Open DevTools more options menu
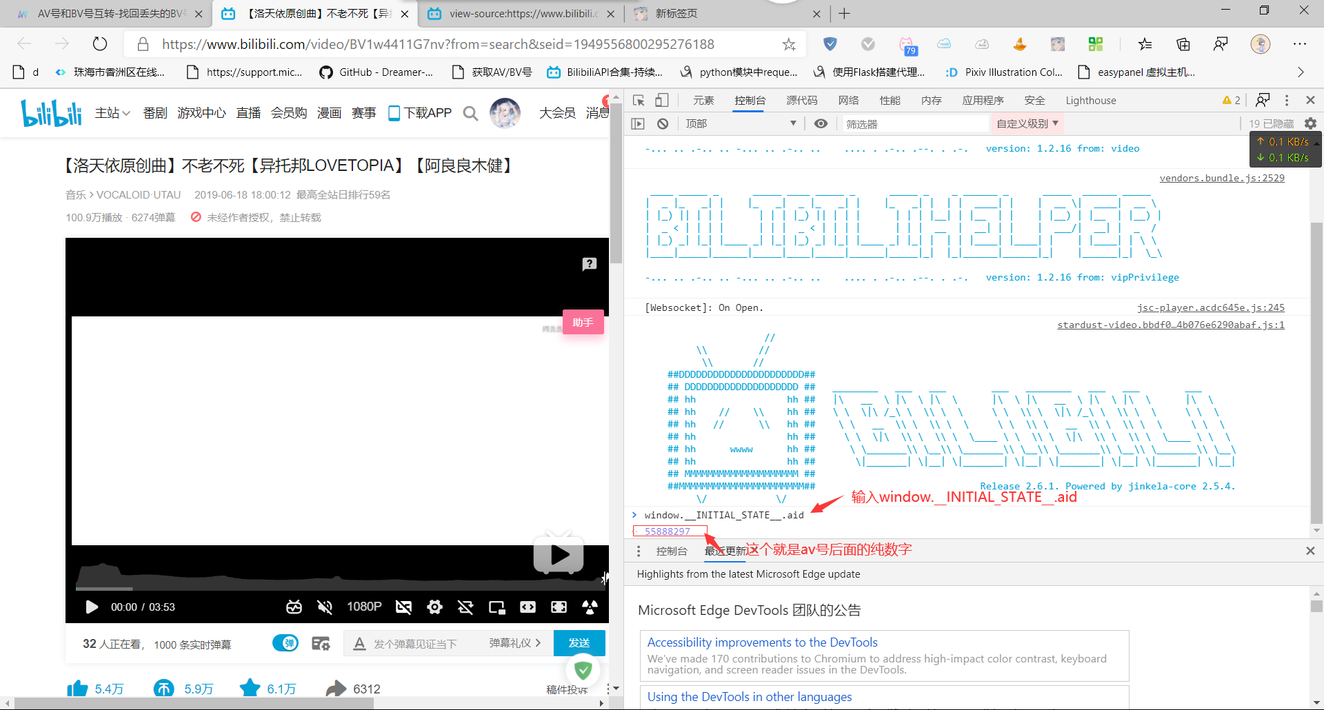The width and height of the screenshot is (1324, 710). [1287, 101]
